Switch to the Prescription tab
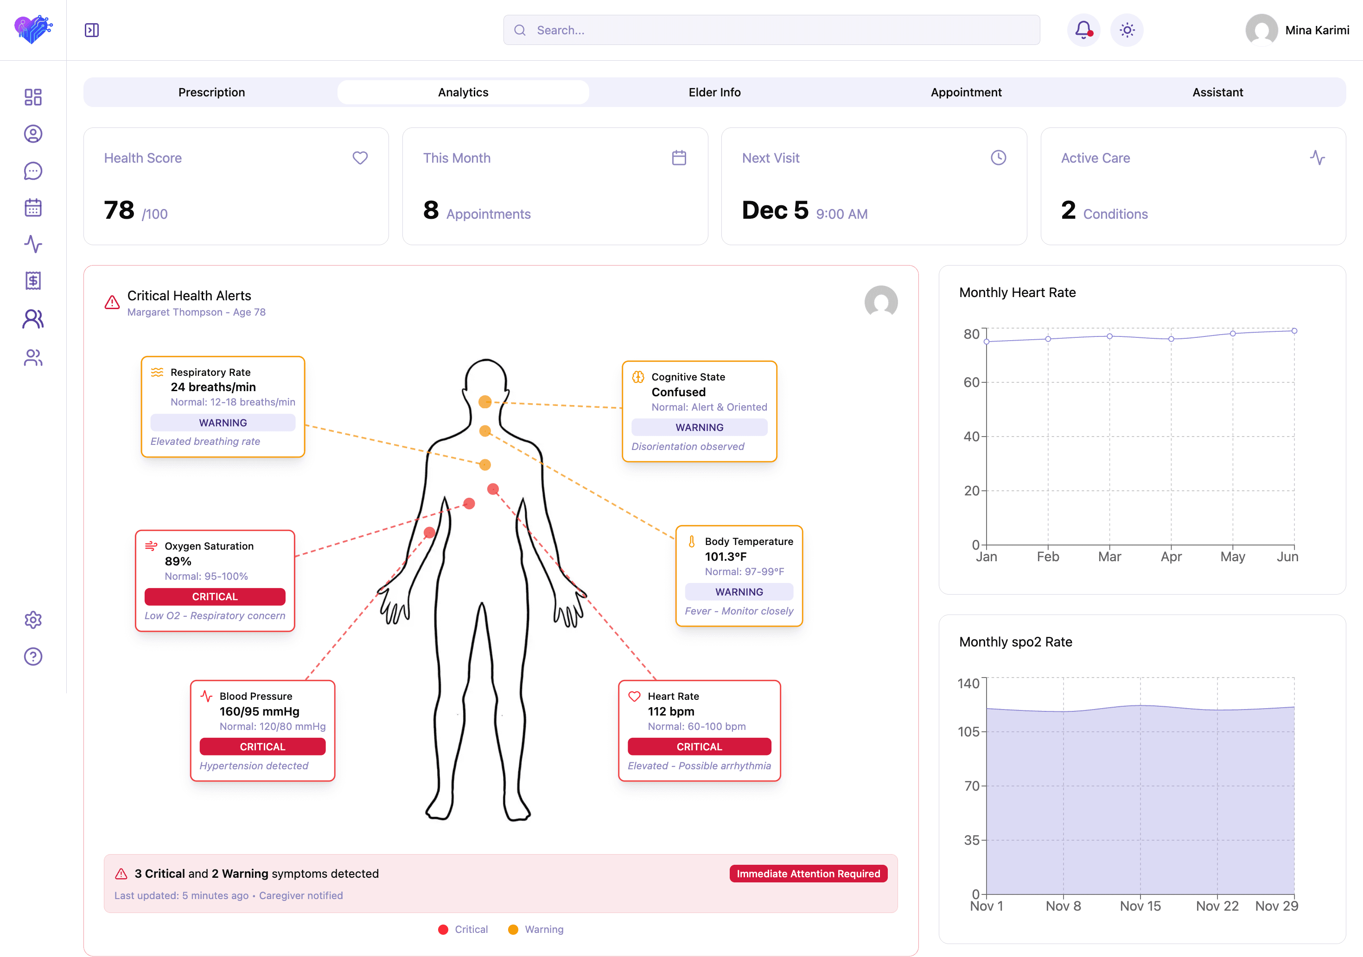This screenshot has height=957, width=1363. pos(212,92)
